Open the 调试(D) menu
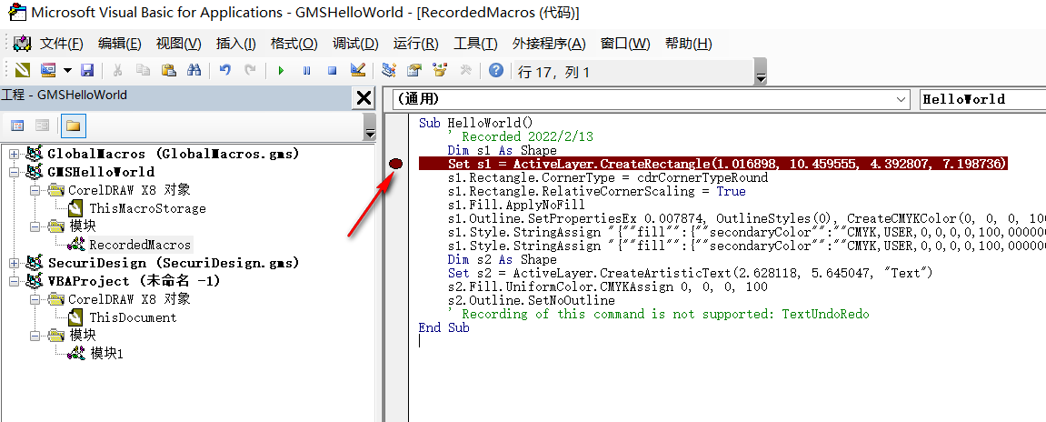The height and width of the screenshot is (422, 1046). [x=355, y=44]
